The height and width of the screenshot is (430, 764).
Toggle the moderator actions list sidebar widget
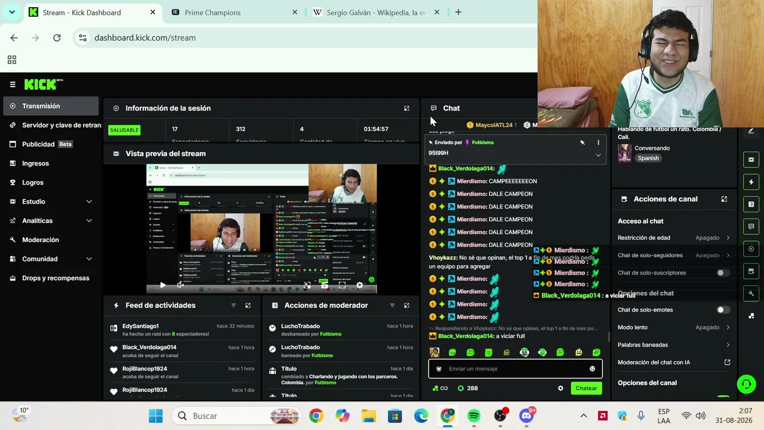[x=751, y=204]
